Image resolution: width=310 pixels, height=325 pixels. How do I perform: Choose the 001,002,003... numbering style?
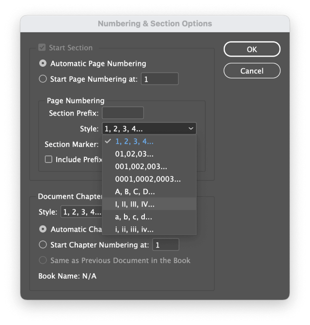pos(141,167)
